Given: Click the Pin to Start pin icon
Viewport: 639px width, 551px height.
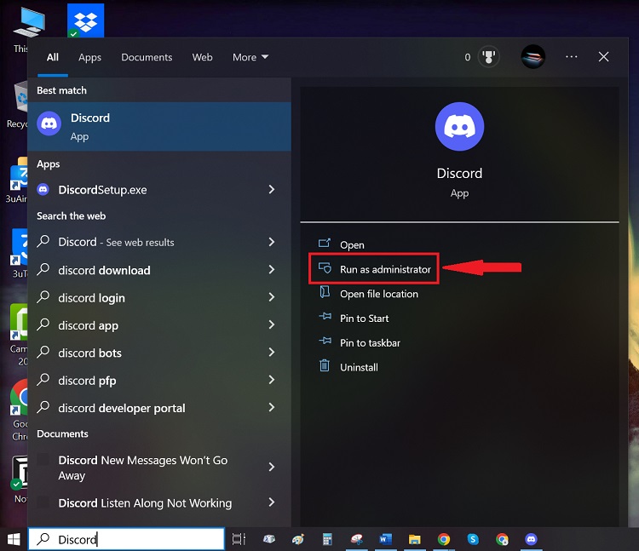Looking at the screenshot, I should [325, 316].
